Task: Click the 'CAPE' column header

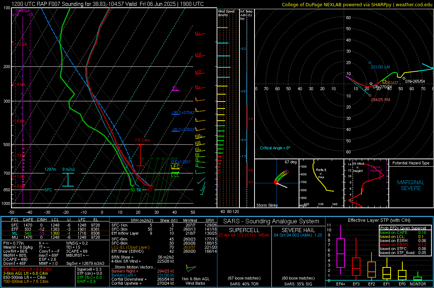Action: pyautogui.click(x=28, y=220)
